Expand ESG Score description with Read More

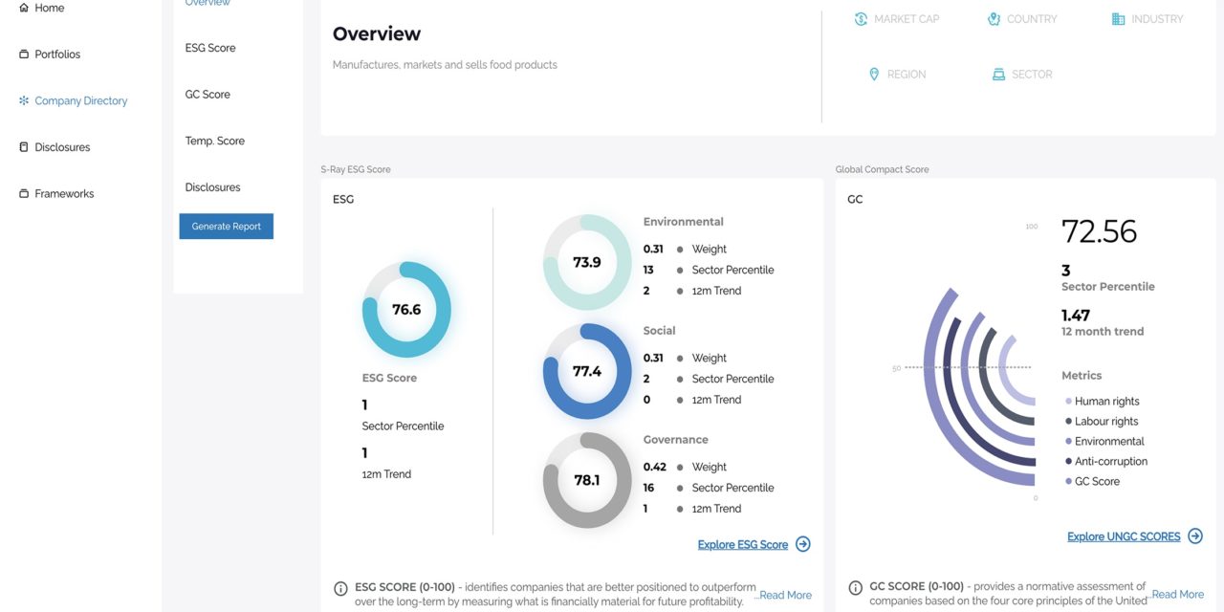coord(785,595)
